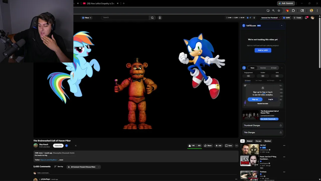Open a new browser tab
This screenshot has width=321, height=181.
coord(124,4)
